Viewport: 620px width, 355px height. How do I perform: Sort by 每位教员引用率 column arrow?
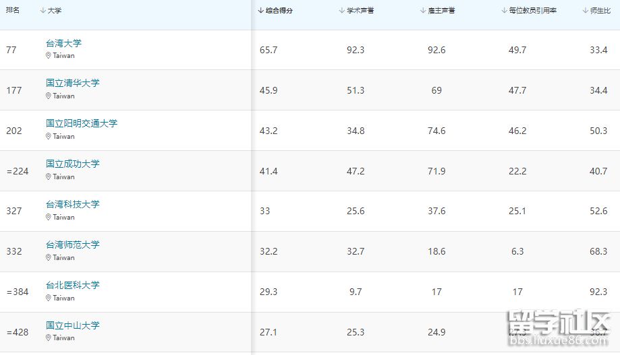[504, 11]
